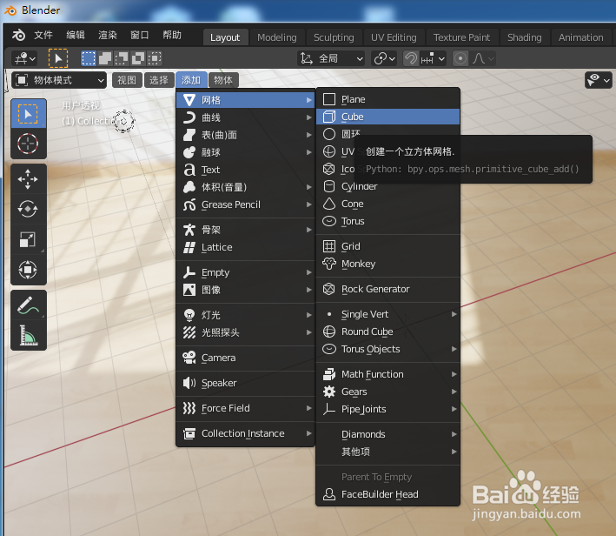This screenshot has width=616, height=536.
Task: Select the Measure ruler tool
Action: click(x=28, y=335)
